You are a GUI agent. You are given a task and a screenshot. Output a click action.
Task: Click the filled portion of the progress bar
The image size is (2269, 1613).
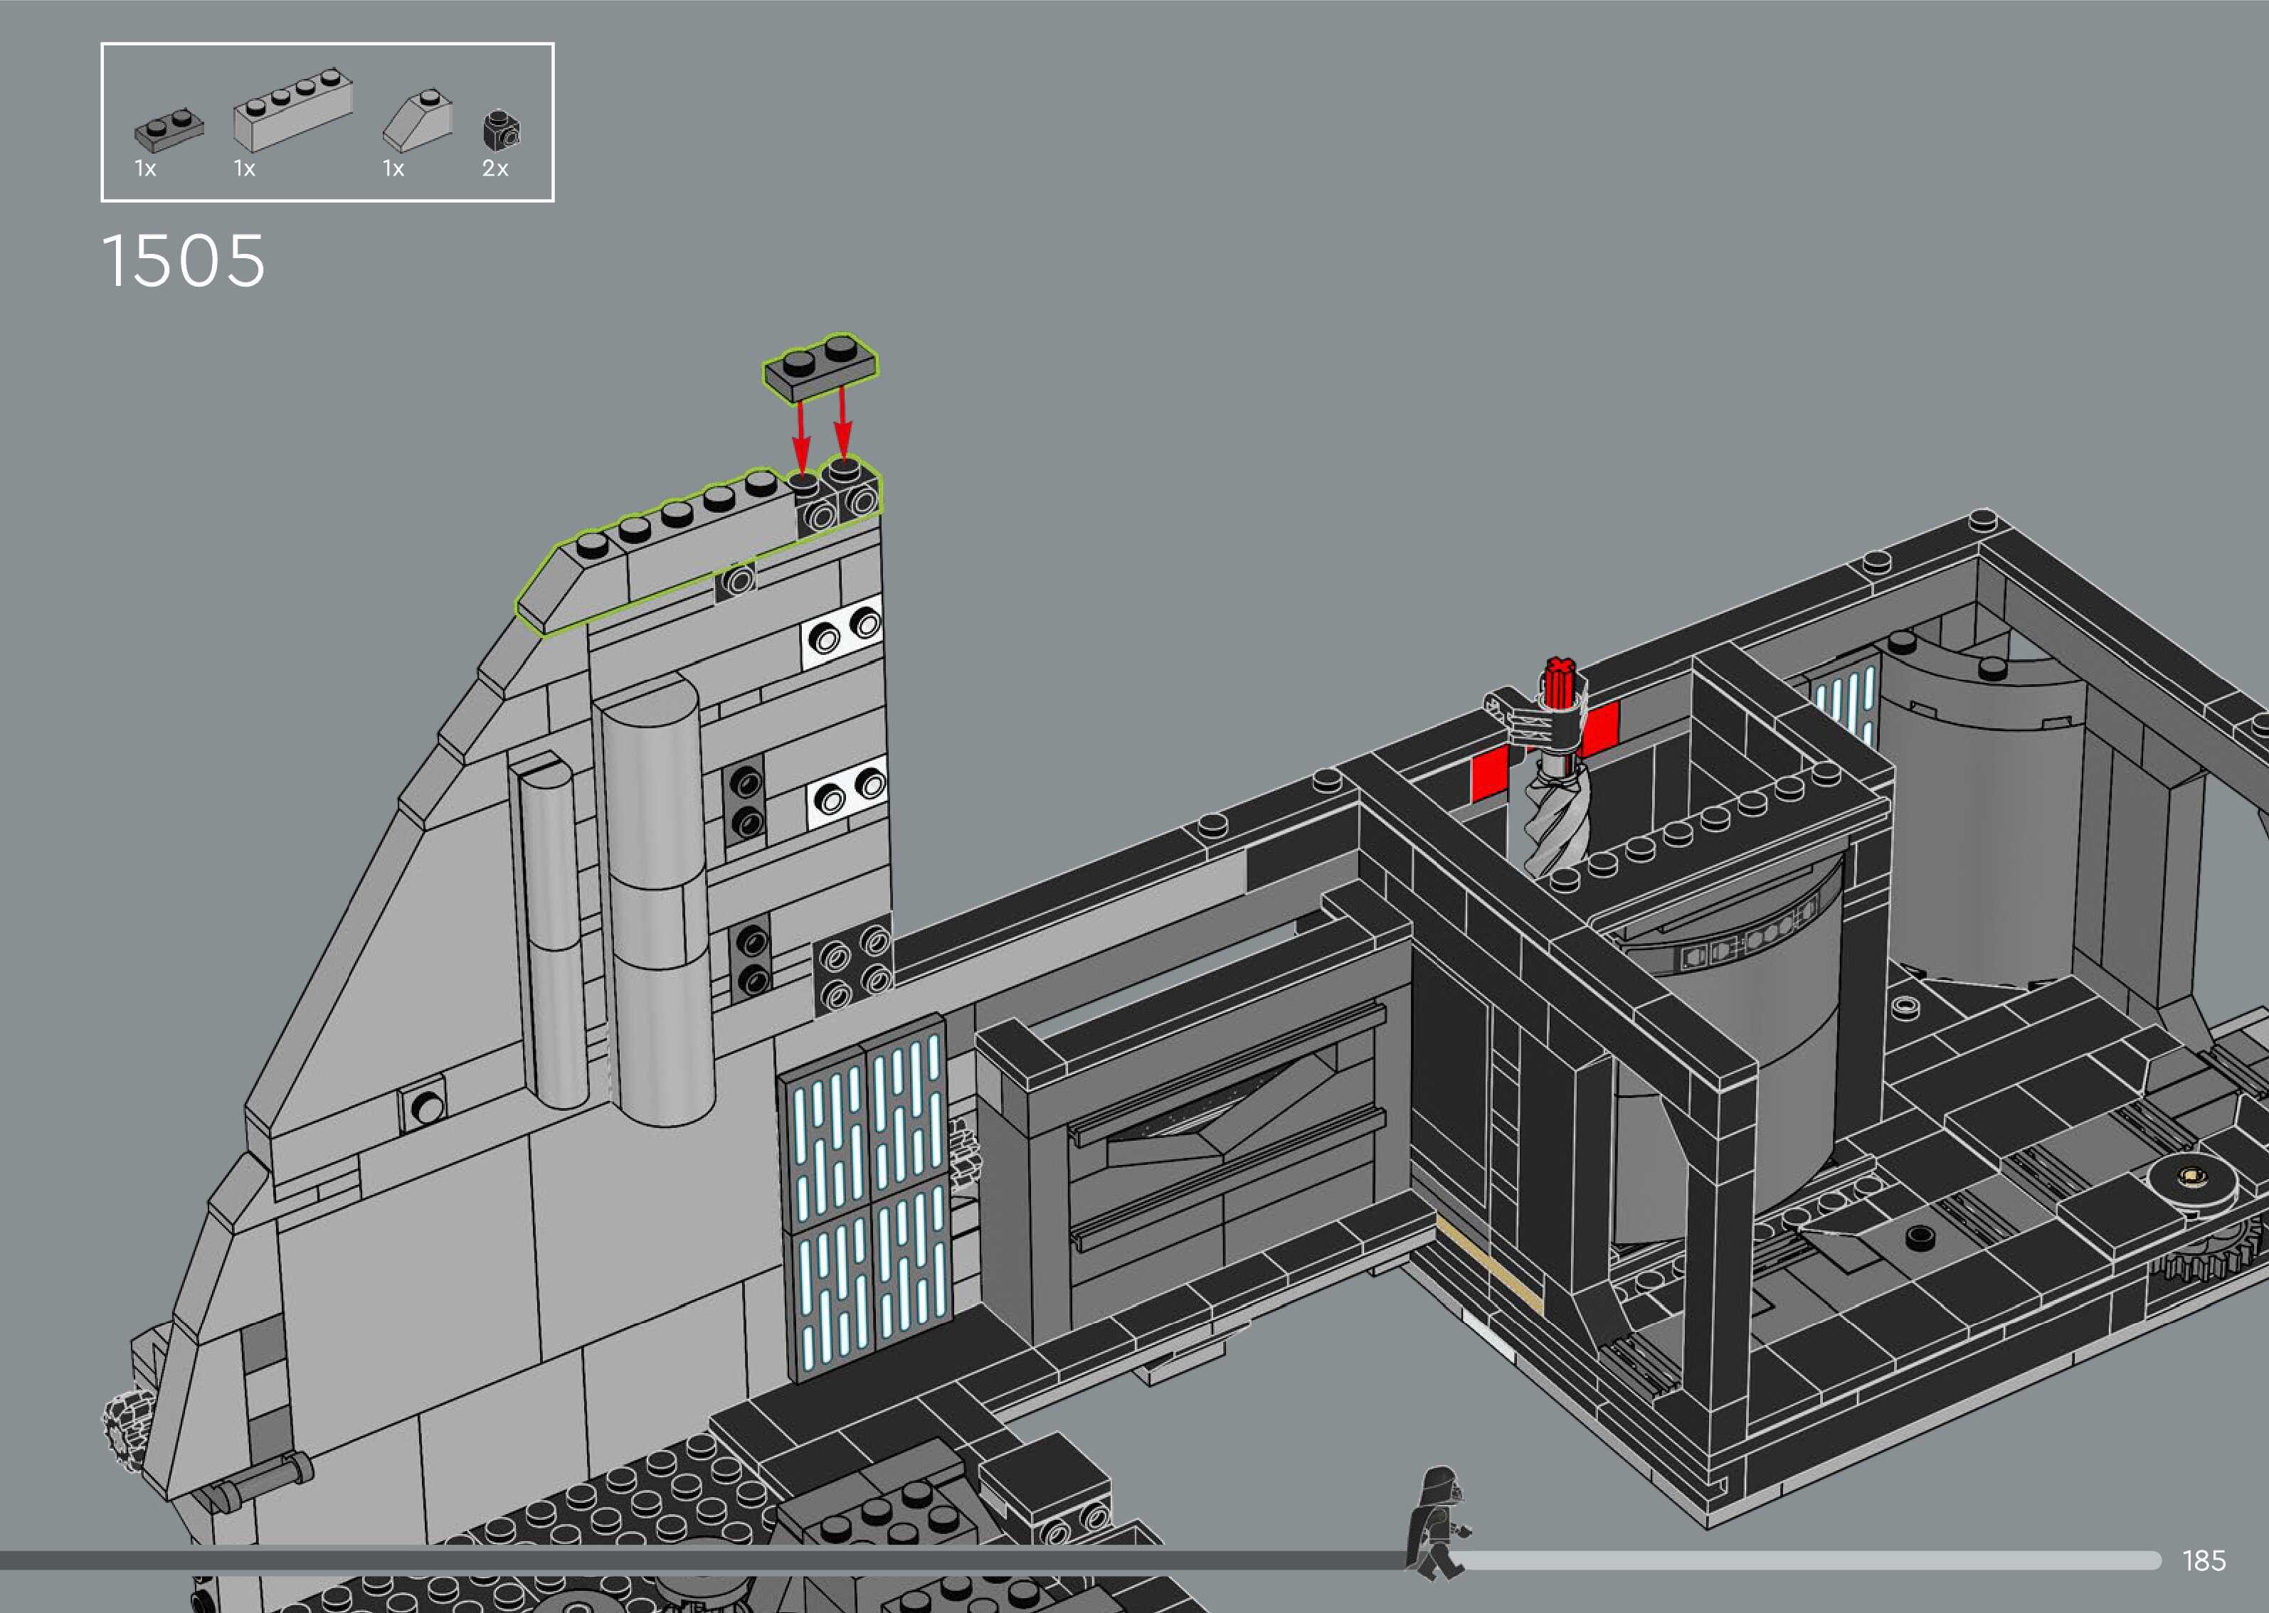pyautogui.click(x=695, y=1561)
